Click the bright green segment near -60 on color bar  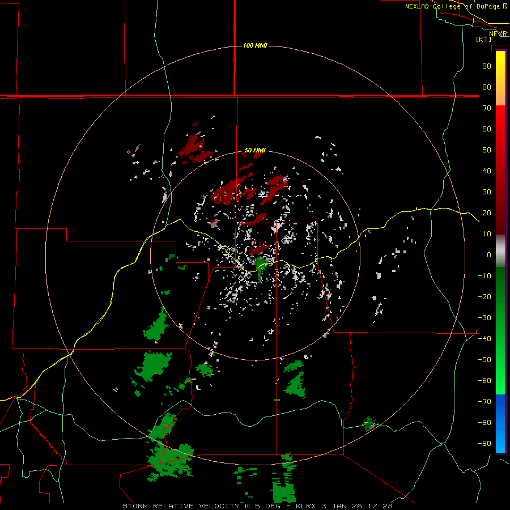tap(500, 384)
